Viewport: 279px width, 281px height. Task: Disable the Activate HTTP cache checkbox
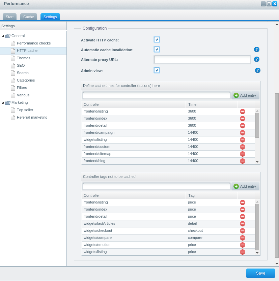point(157,39)
